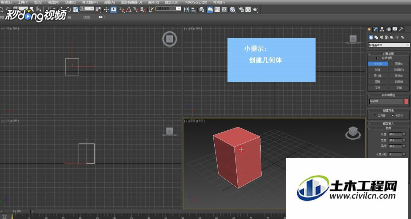
Task: Click the 0 / 100 time slider
Action: (17, 211)
